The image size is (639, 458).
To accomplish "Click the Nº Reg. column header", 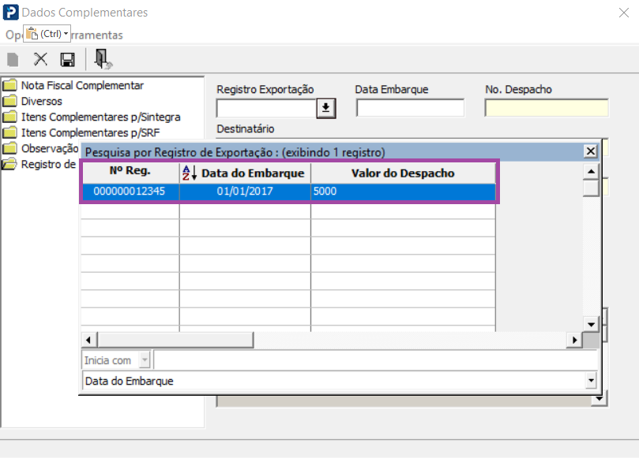I will pos(130,173).
